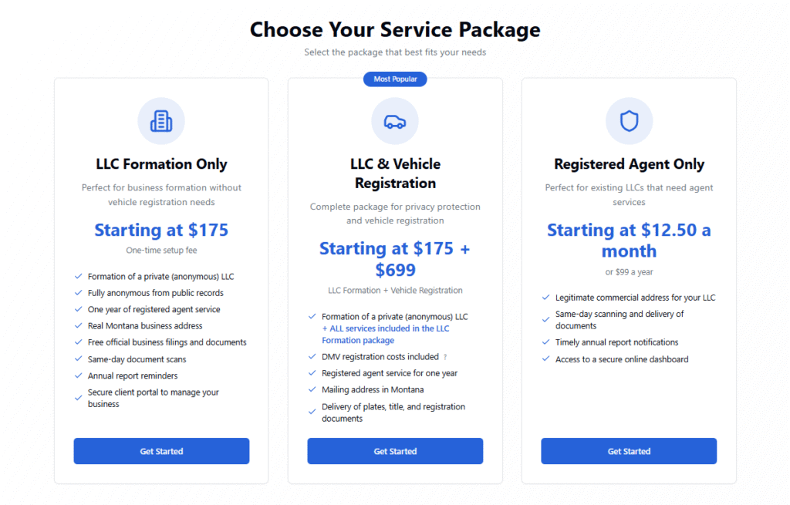The width and height of the screenshot is (790, 505).
Task: Click checkmark beside Same-day document scans
Action: point(78,359)
